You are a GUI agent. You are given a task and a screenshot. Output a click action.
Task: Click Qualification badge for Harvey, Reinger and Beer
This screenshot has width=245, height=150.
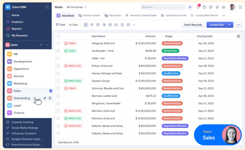pyautogui.click(x=171, y=73)
